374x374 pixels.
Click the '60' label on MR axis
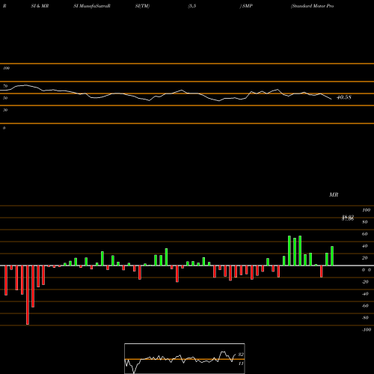point(365,234)
